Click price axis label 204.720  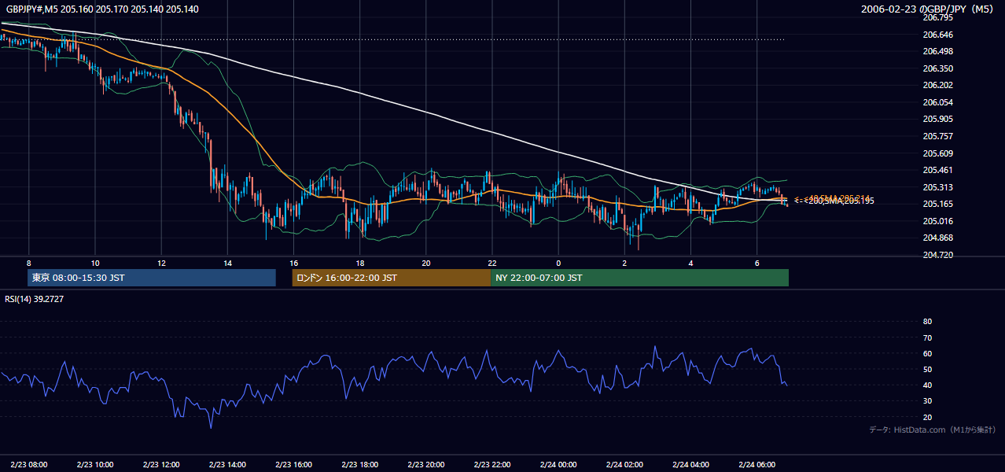pos(937,256)
